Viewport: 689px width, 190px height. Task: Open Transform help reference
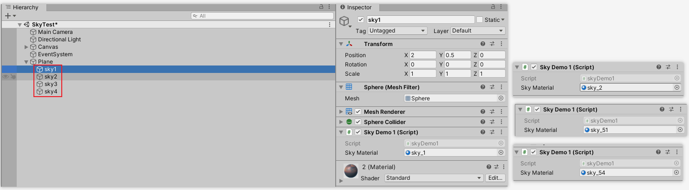point(483,44)
